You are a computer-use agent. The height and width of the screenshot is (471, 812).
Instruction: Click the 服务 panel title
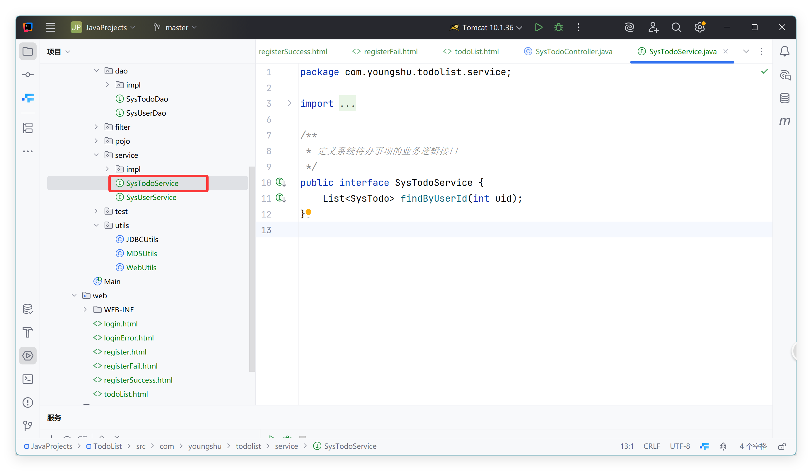pyautogui.click(x=54, y=417)
